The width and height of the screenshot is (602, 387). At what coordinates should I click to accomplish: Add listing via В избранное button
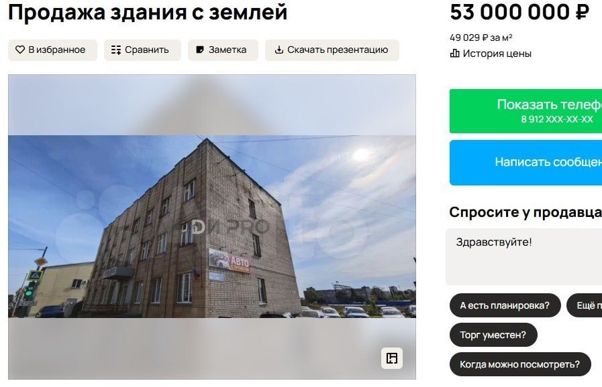tap(52, 50)
